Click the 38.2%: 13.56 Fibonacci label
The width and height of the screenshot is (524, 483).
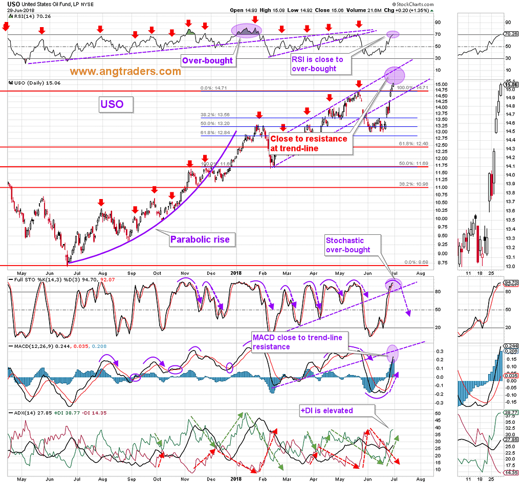[215, 115]
